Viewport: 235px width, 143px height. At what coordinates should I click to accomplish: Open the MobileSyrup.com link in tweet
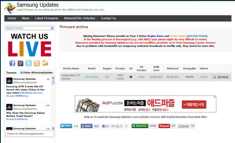pos(32,93)
